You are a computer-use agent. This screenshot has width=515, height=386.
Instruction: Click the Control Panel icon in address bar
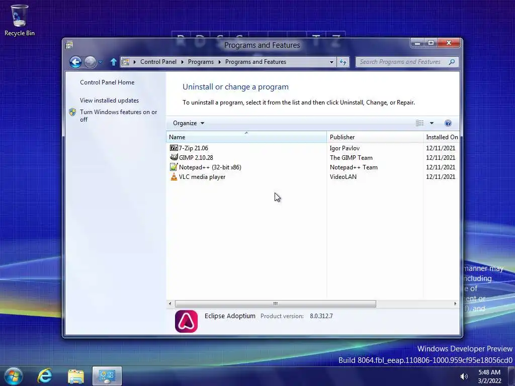125,62
